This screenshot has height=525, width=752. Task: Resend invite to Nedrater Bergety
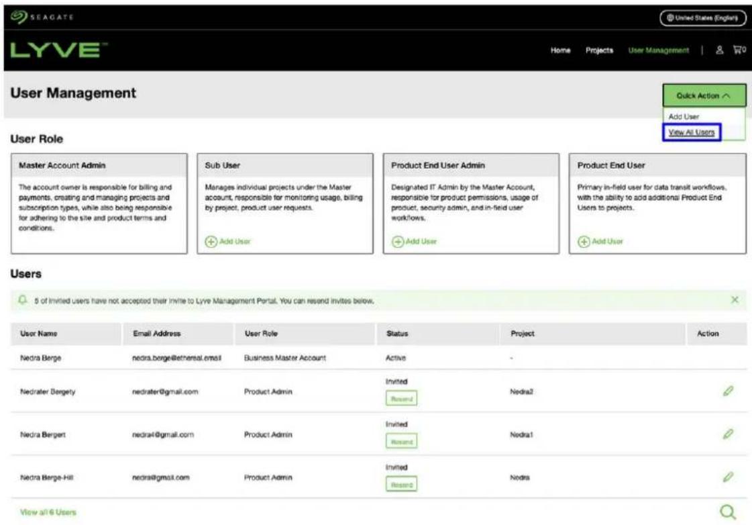point(401,398)
